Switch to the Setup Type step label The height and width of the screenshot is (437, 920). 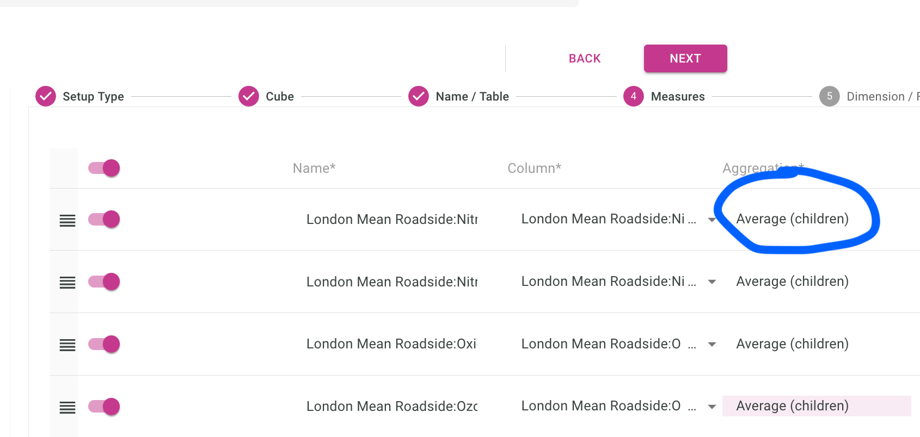93,96
